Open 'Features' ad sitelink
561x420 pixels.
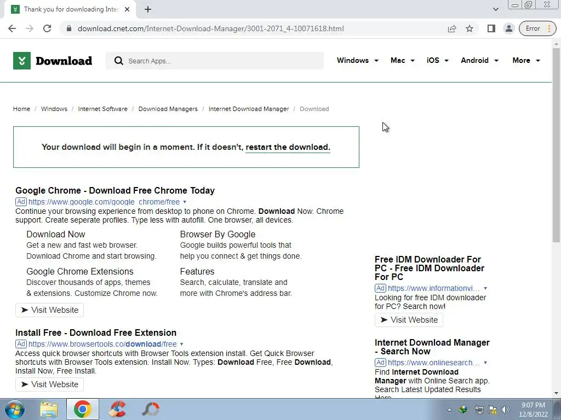197,271
